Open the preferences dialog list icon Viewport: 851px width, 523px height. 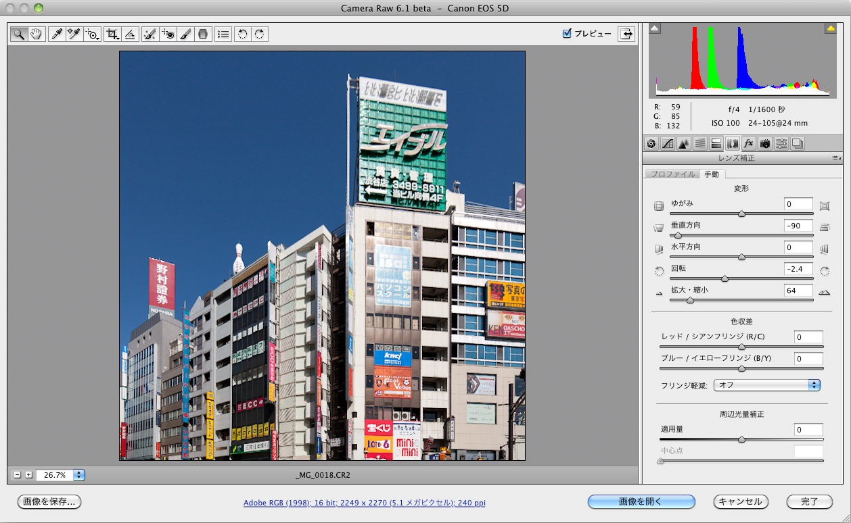(223, 34)
